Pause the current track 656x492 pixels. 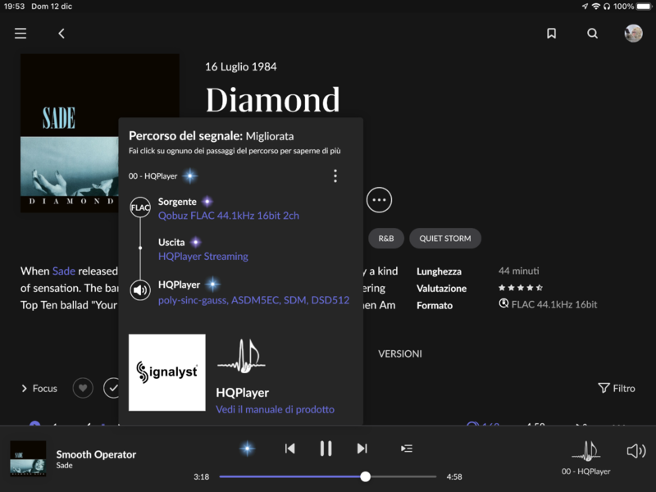[326, 449]
